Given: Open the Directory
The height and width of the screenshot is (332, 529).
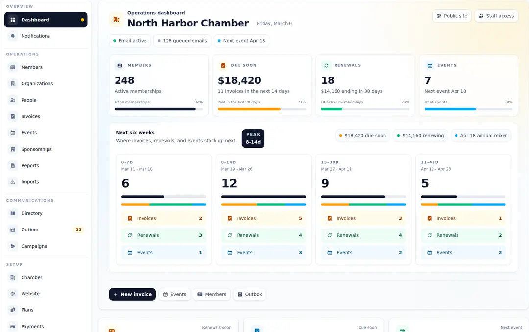Looking at the screenshot, I should pos(31,213).
